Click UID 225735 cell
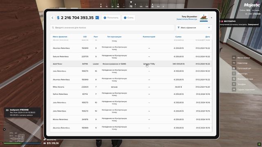This screenshot has height=147, width=262. click(x=85, y=56)
